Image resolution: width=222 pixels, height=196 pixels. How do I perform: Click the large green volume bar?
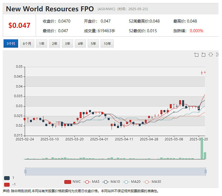click(x=202, y=148)
